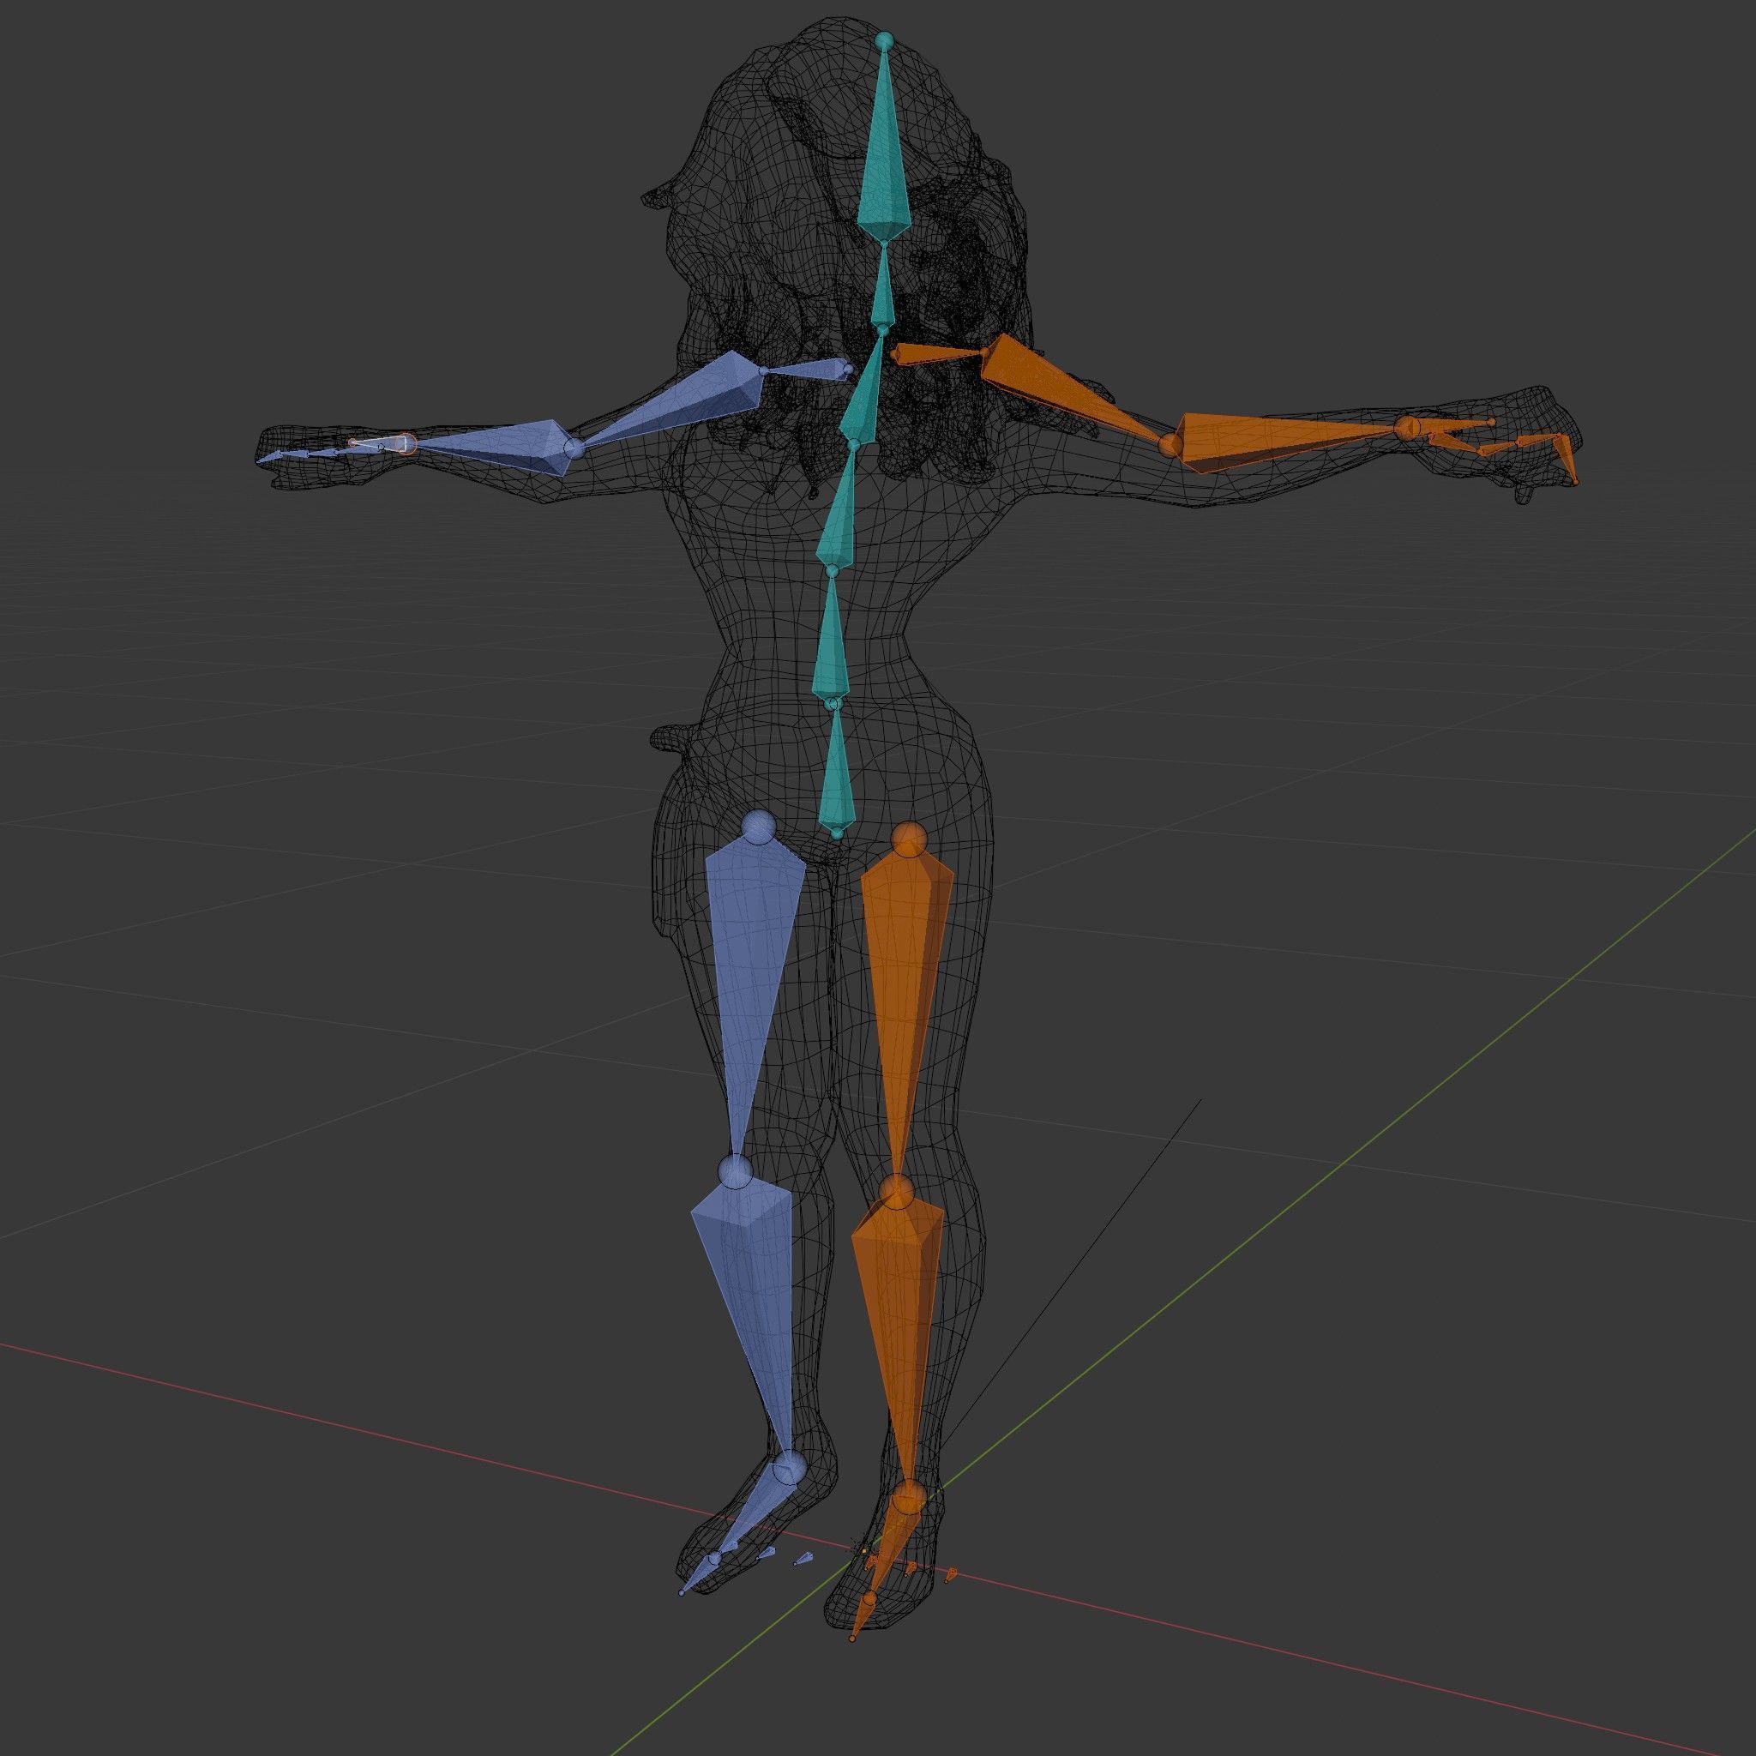This screenshot has width=1756, height=1756.
Task: Click the orange wrist joint sphere
Action: [1407, 426]
